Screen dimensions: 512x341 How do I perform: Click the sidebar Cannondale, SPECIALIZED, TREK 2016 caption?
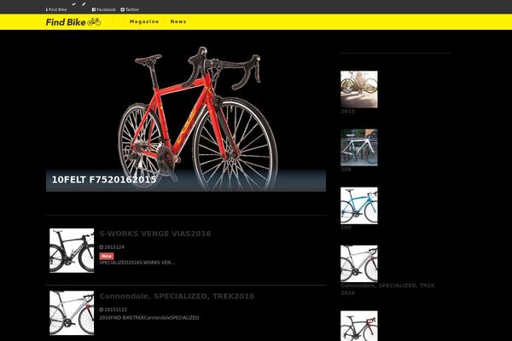pos(387,289)
